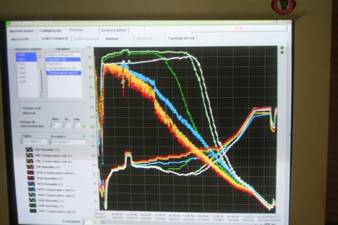Select the Historial radio button
Image resolution: width=338 pixels, height=225 pixels.
pos(20,113)
